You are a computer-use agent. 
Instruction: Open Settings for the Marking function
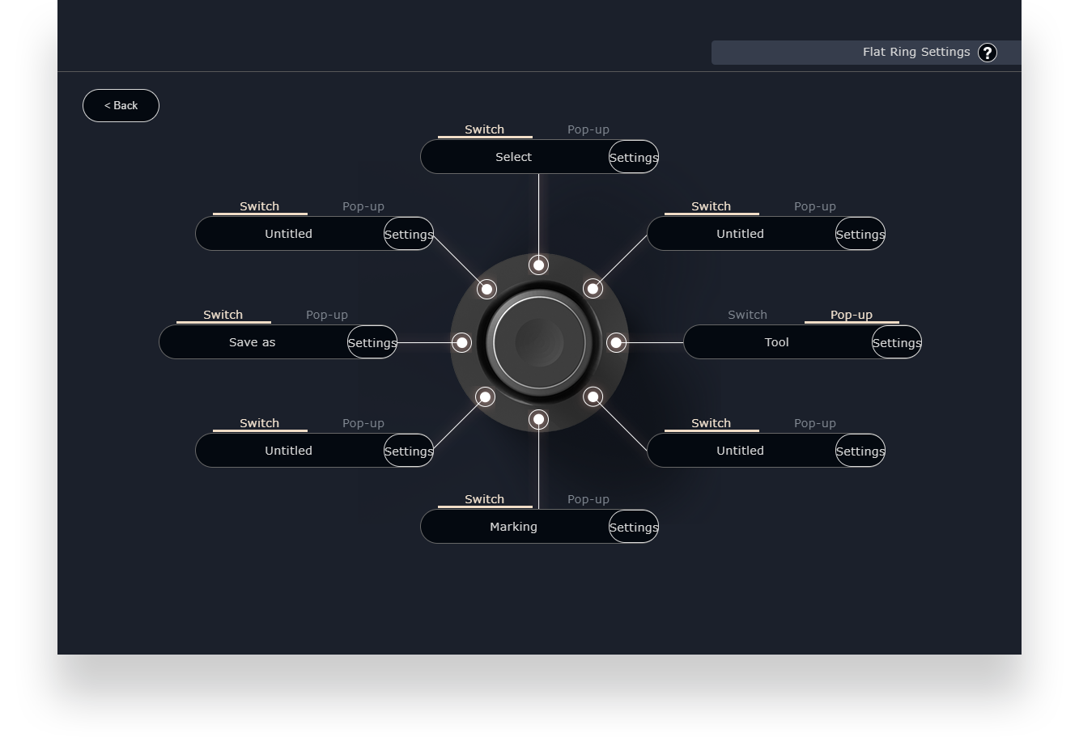[x=634, y=527]
